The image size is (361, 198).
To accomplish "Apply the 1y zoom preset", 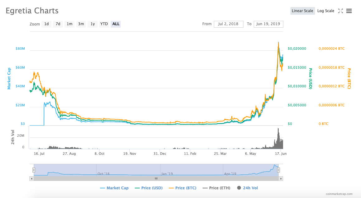I will (x=92, y=24).
